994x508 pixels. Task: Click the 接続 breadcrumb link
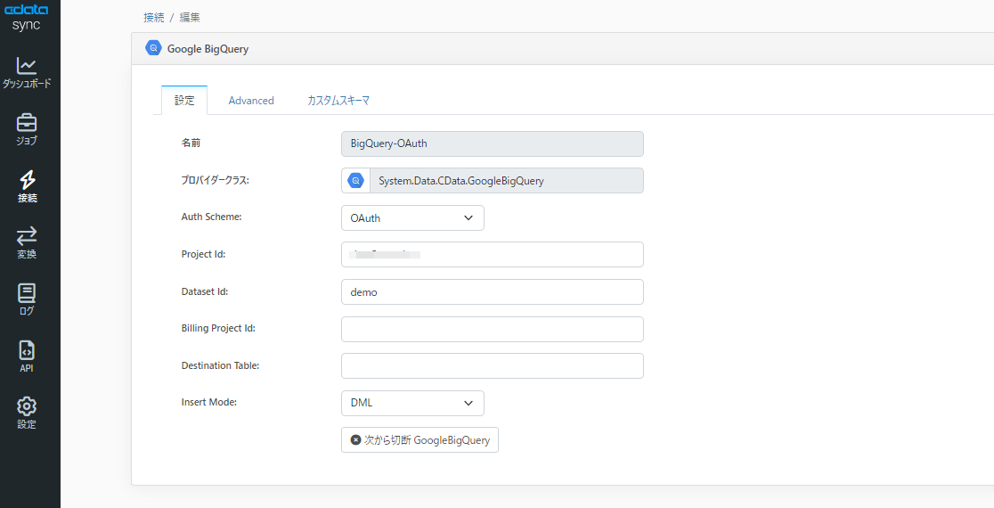(x=153, y=17)
